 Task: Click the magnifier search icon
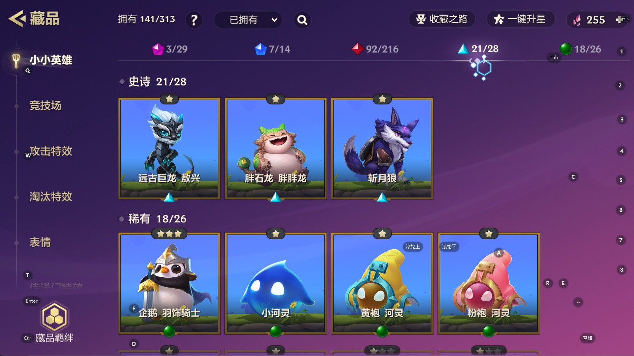click(302, 20)
